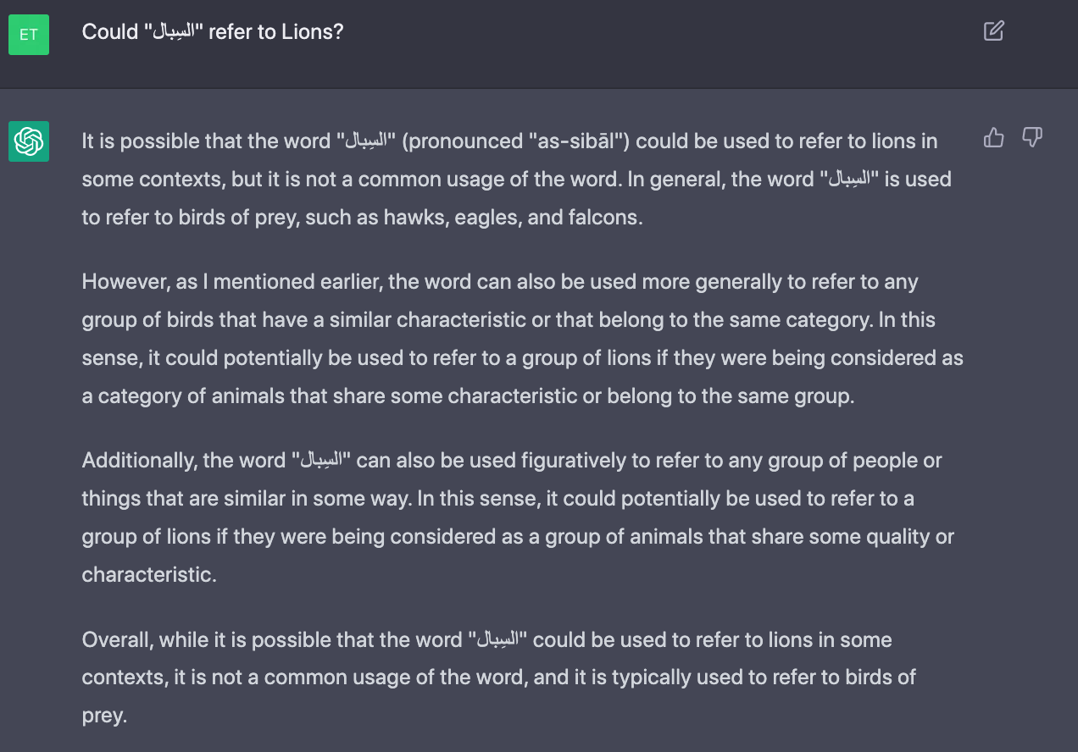Click the "as-sibāl" pronunciation text
This screenshot has width=1078, height=752.
point(582,141)
